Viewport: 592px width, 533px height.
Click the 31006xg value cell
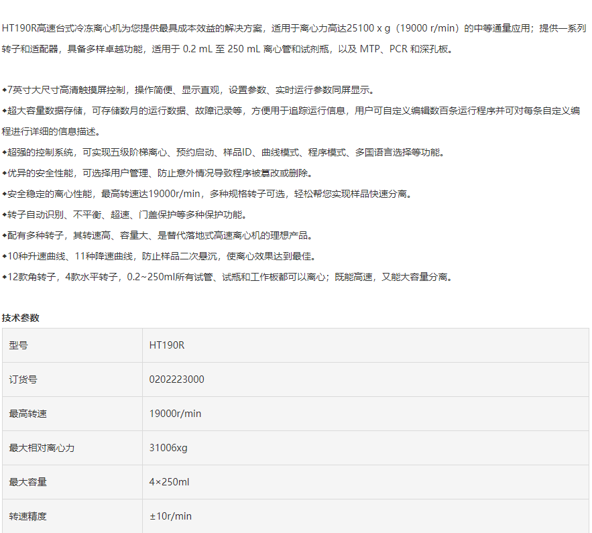(x=168, y=448)
